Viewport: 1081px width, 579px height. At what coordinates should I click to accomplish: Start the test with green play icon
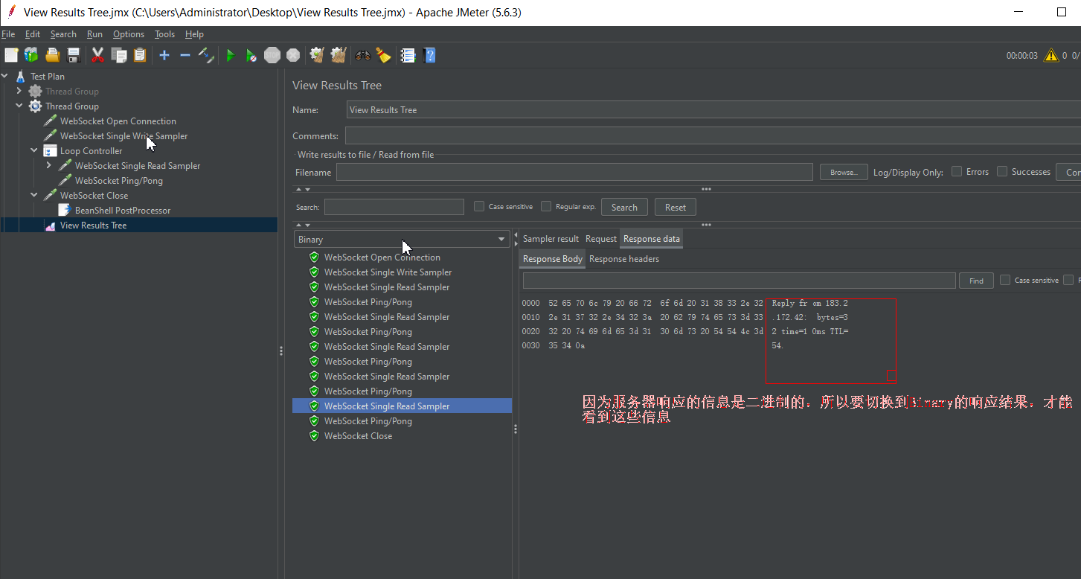pyautogui.click(x=231, y=55)
